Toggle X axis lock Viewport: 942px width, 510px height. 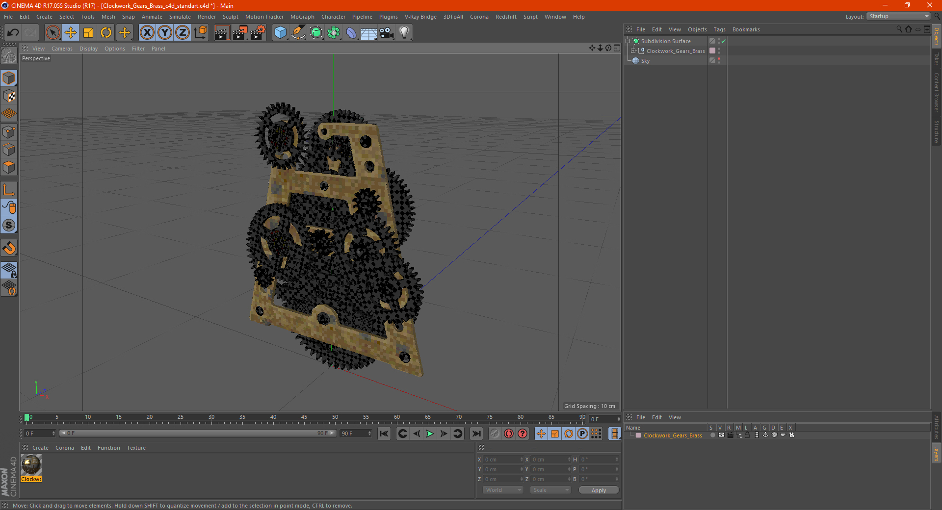(147, 32)
